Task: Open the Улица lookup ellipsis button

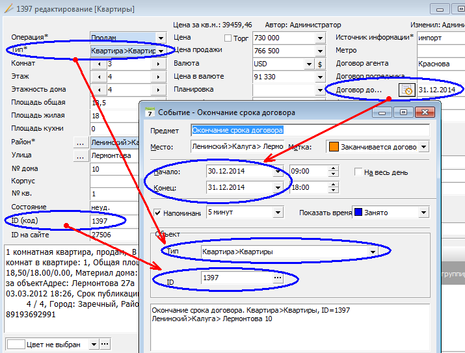Action: pos(81,156)
